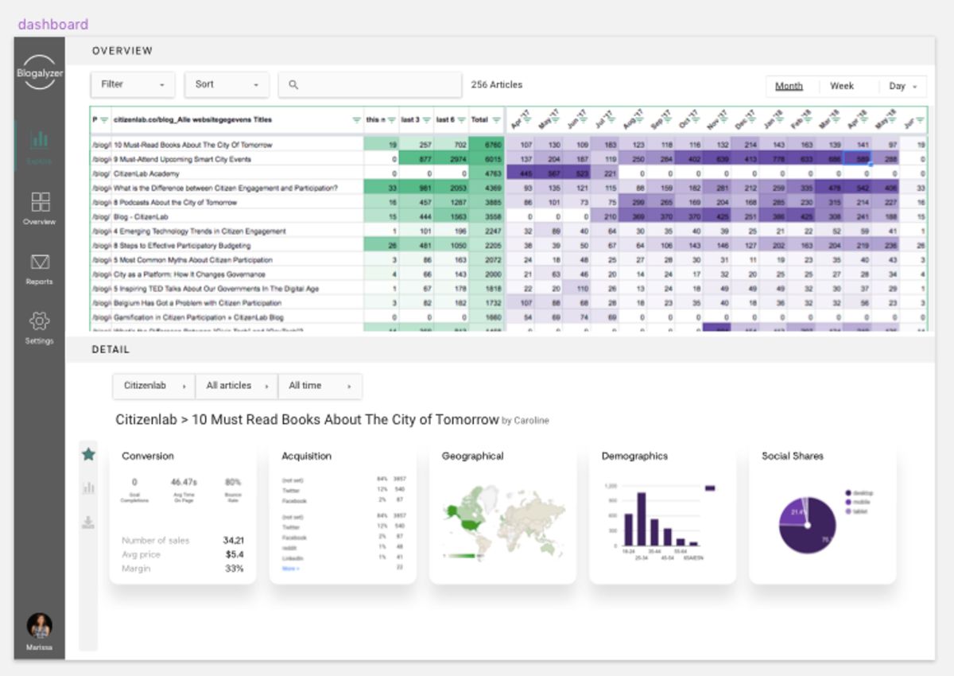
Task: Switch to Week view
Action: [x=842, y=86]
